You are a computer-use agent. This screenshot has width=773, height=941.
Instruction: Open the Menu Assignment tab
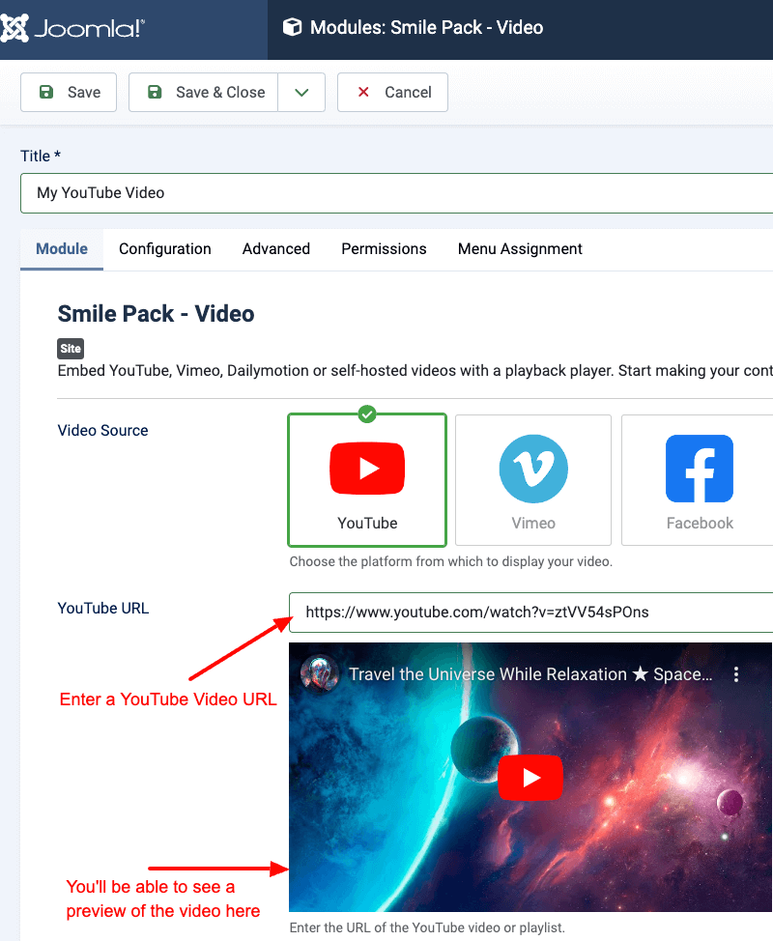[x=520, y=248]
